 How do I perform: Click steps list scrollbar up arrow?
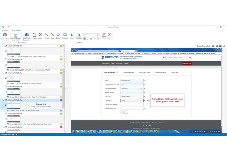[x=63, y=46]
